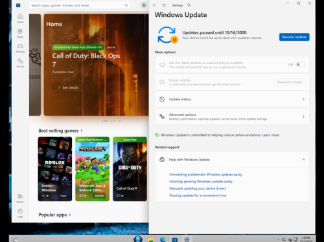
Task: Click the Microsoft Store logo icon
Action: click(x=18, y=5)
